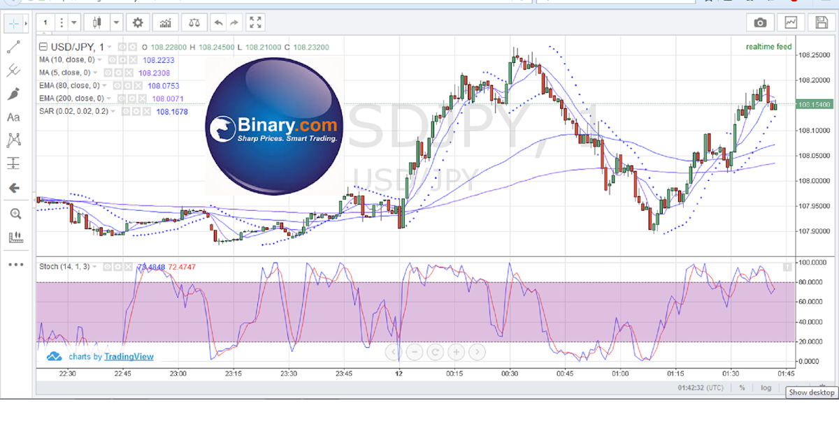Open settings for SAR indicator

tap(136, 111)
